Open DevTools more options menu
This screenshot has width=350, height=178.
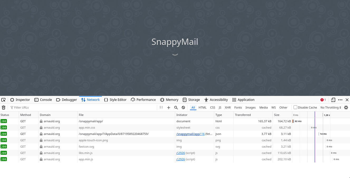click(340, 100)
